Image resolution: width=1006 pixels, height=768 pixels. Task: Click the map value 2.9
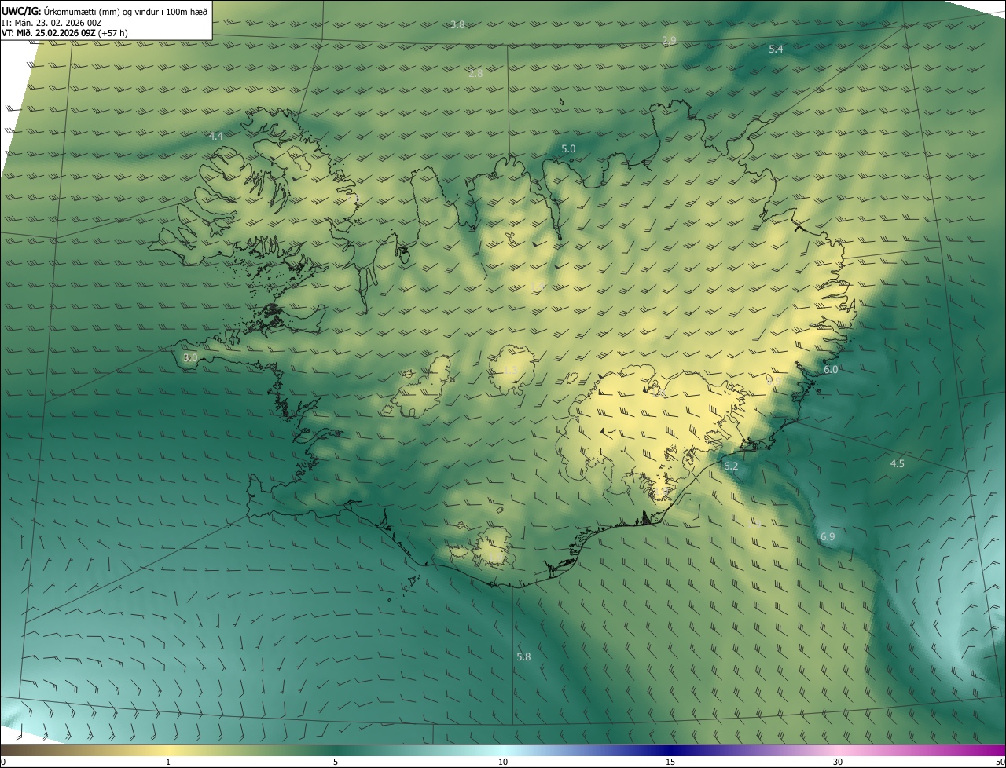tap(669, 40)
